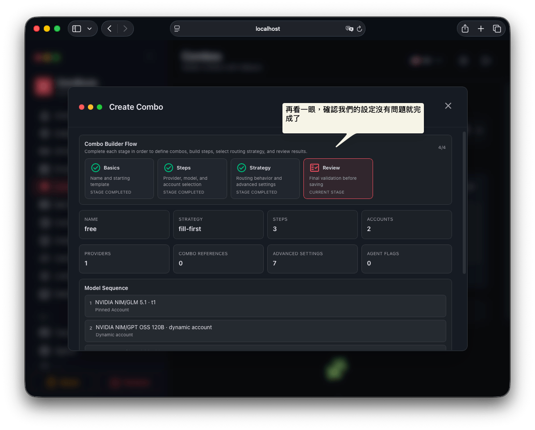Toggle the Safari sidebar button
535x430 pixels.
77,29
